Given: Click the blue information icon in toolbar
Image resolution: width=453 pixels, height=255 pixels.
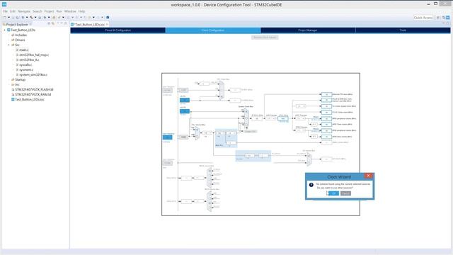Looking at the screenshot, I should click(108, 18).
